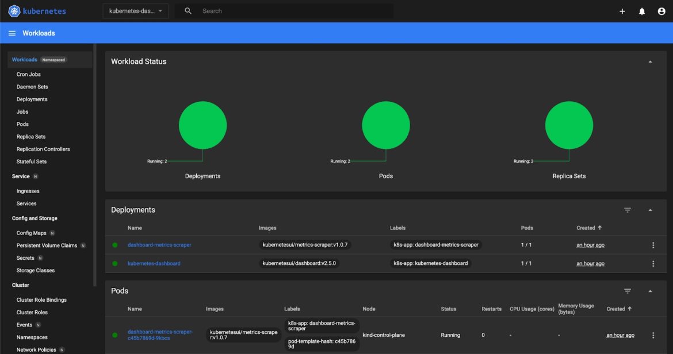Image resolution: width=673 pixels, height=354 pixels.
Task: Click the search magnifier icon
Action: [x=188, y=11]
